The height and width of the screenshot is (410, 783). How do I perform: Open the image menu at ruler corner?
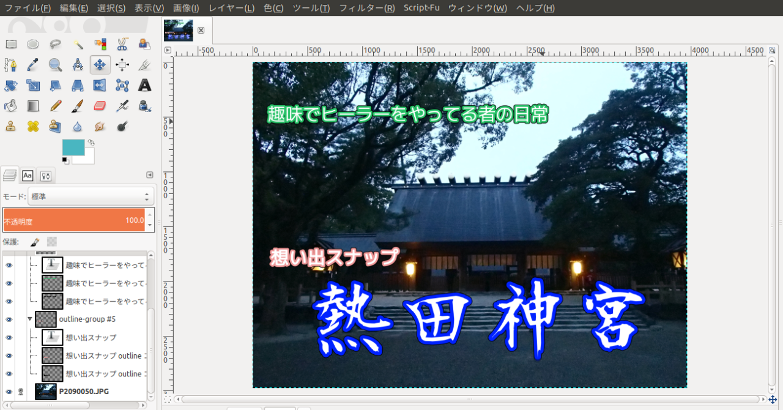pyautogui.click(x=168, y=50)
